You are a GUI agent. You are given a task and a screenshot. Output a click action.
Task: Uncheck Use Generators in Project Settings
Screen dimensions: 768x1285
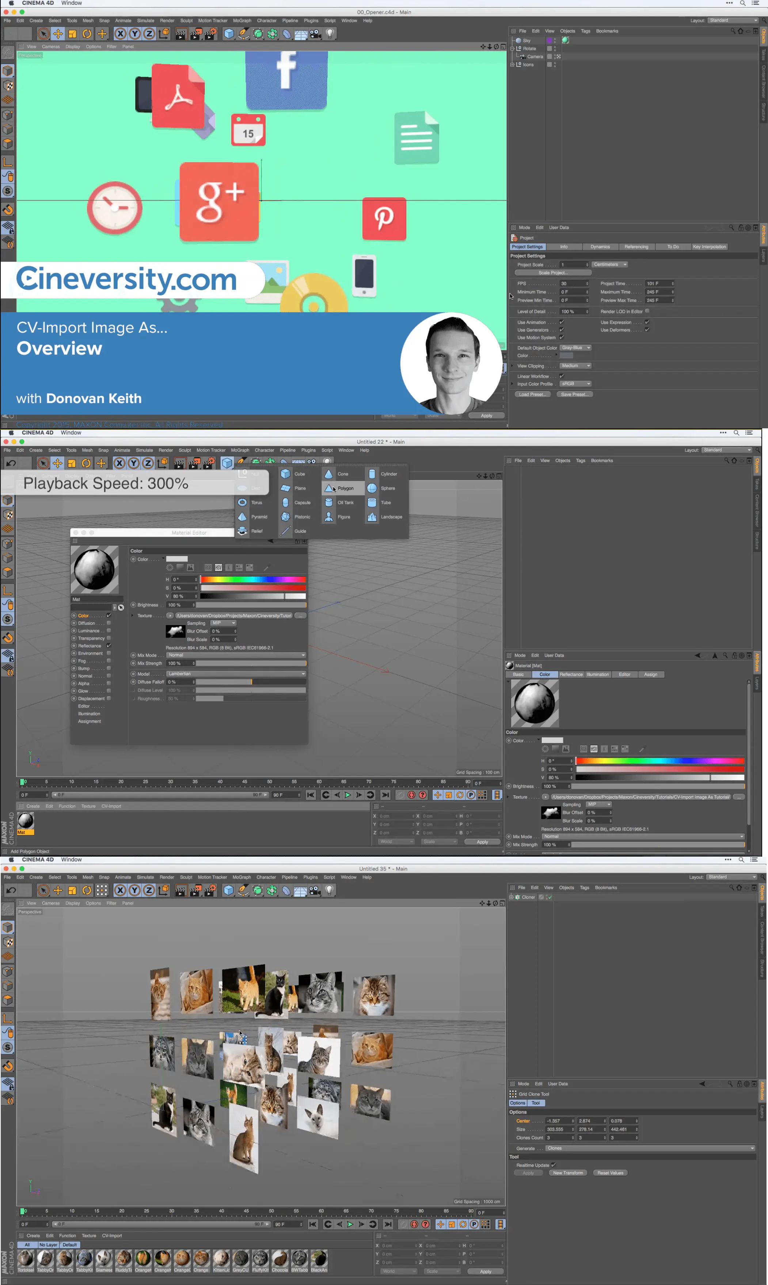(x=562, y=330)
